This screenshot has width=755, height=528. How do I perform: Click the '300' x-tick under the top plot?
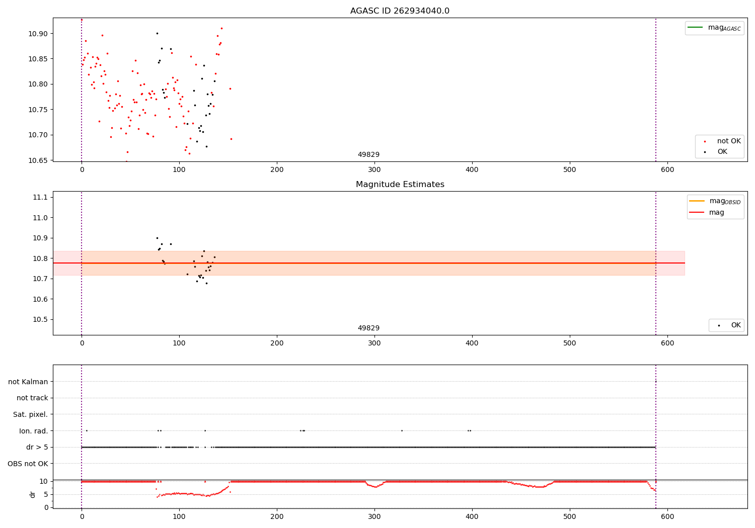374,170
